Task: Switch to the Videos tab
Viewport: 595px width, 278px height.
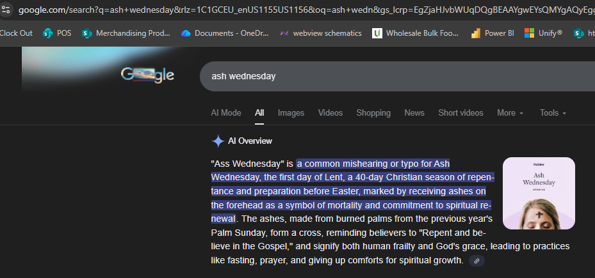Action: pos(330,113)
